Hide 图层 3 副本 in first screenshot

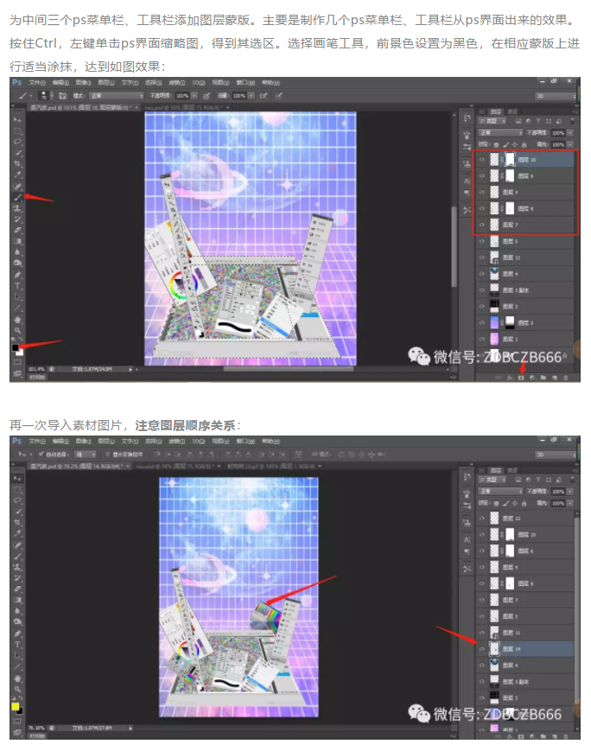pyautogui.click(x=482, y=290)
